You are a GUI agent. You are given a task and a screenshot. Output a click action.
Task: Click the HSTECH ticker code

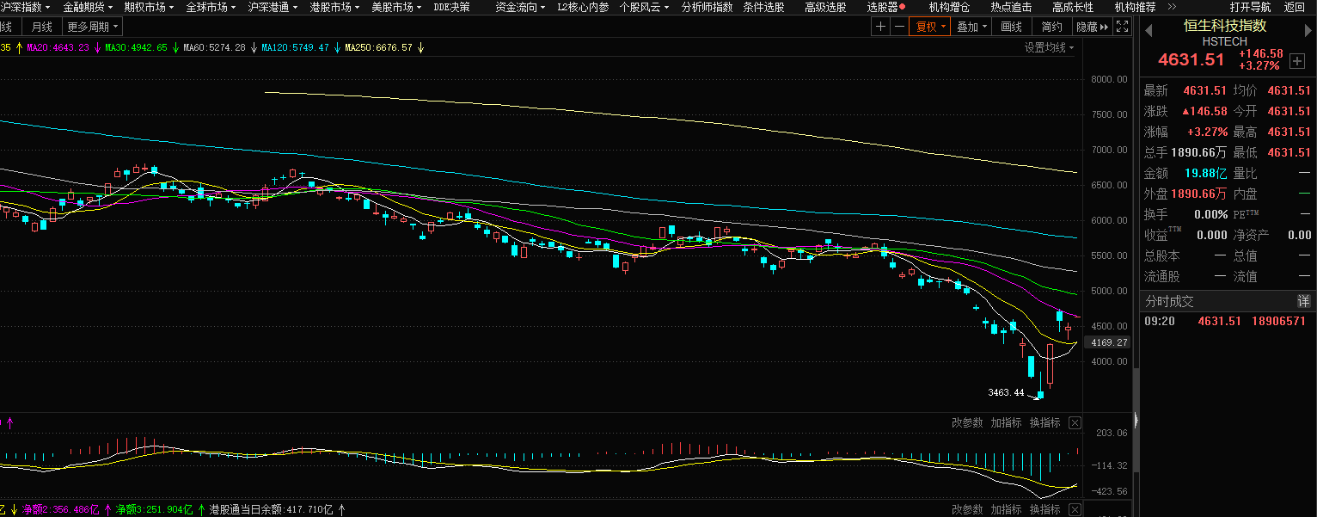pos(1225,41)
